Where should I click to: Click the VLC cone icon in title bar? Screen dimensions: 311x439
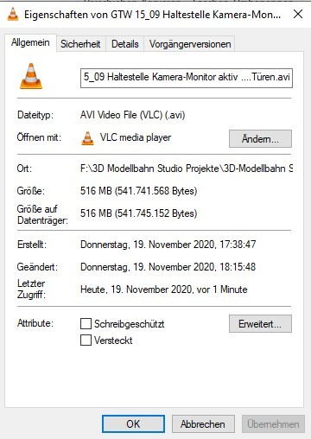point(13,15)
